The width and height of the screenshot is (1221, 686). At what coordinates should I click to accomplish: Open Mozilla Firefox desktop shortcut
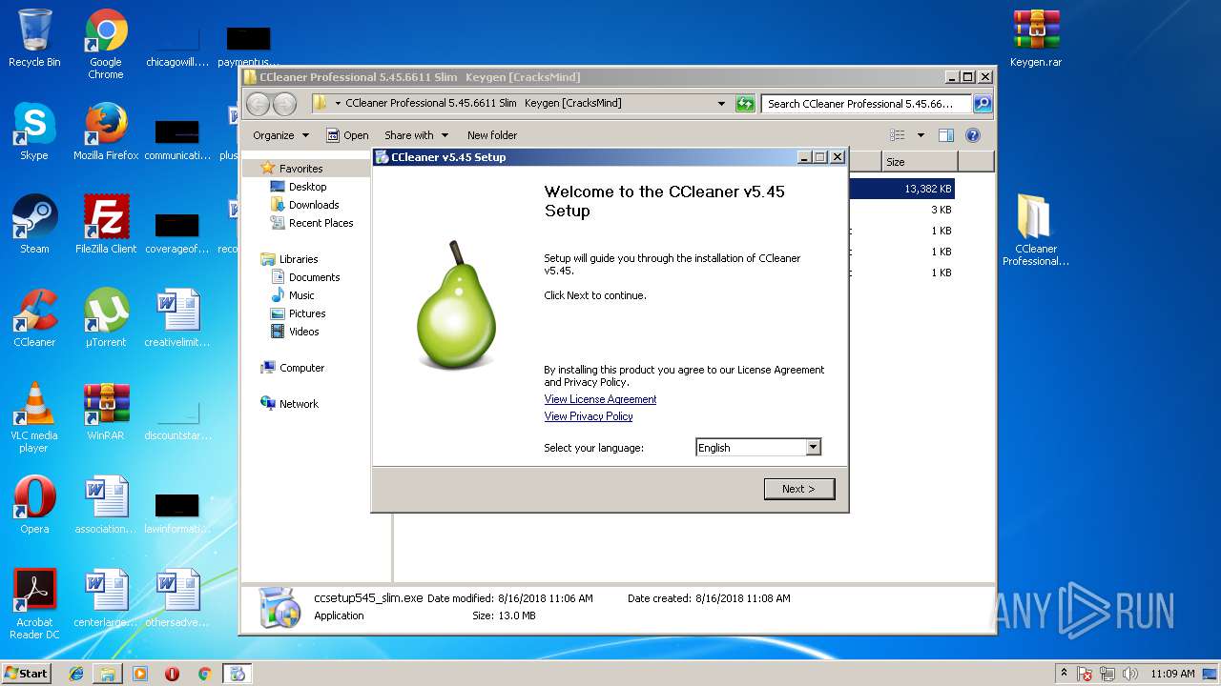click(x=106, y=131)
